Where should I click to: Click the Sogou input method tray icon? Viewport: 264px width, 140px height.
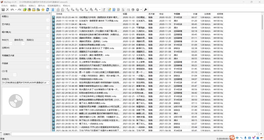click(232, 137)
